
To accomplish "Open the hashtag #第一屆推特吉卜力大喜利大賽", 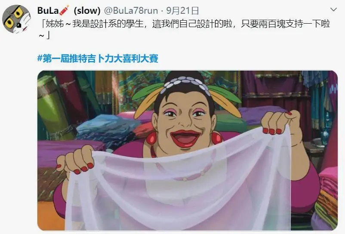I will 98,58.
